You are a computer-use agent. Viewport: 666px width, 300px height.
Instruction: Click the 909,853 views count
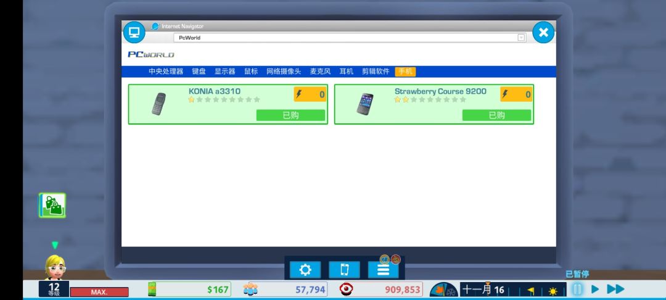[x=403, y=290]
